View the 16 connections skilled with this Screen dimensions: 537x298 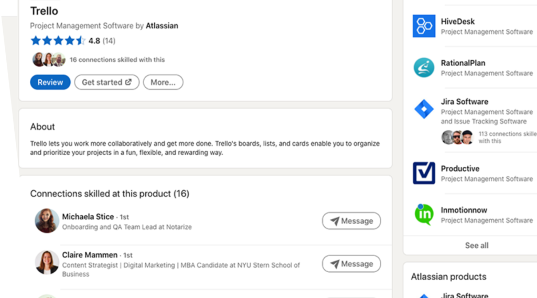click(x=117, y=60)
